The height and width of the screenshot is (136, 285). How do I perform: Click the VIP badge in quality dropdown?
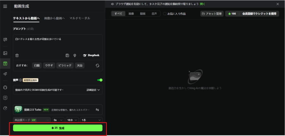[x=34, y=120]
